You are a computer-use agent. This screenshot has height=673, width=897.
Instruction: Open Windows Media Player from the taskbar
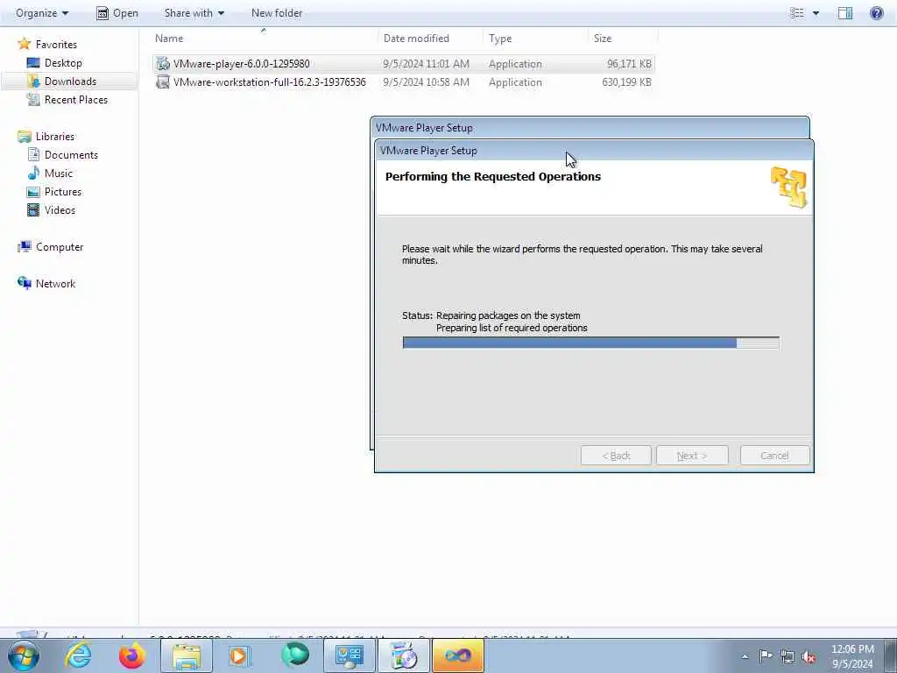pos(240,655)
